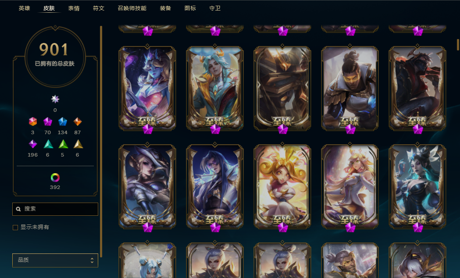Open the 品质 dropdown
460x278 pixels.
(55, 260)
